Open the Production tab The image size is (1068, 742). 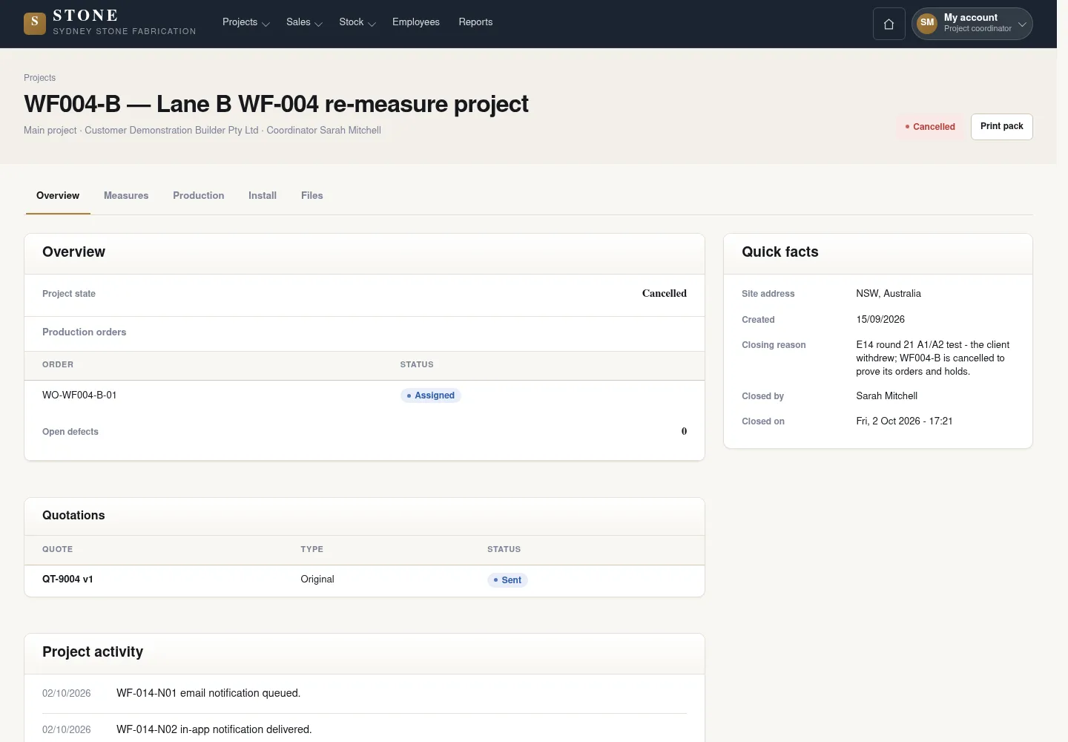point(199,196)
